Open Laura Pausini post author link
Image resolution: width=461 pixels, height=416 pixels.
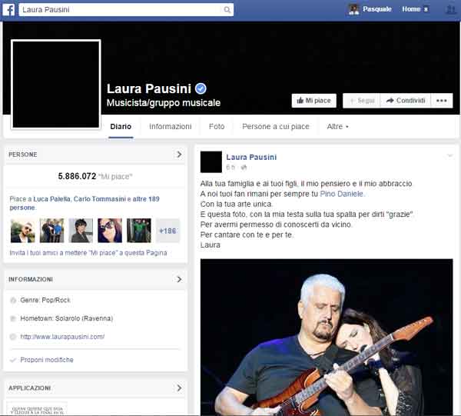[251, 157]
